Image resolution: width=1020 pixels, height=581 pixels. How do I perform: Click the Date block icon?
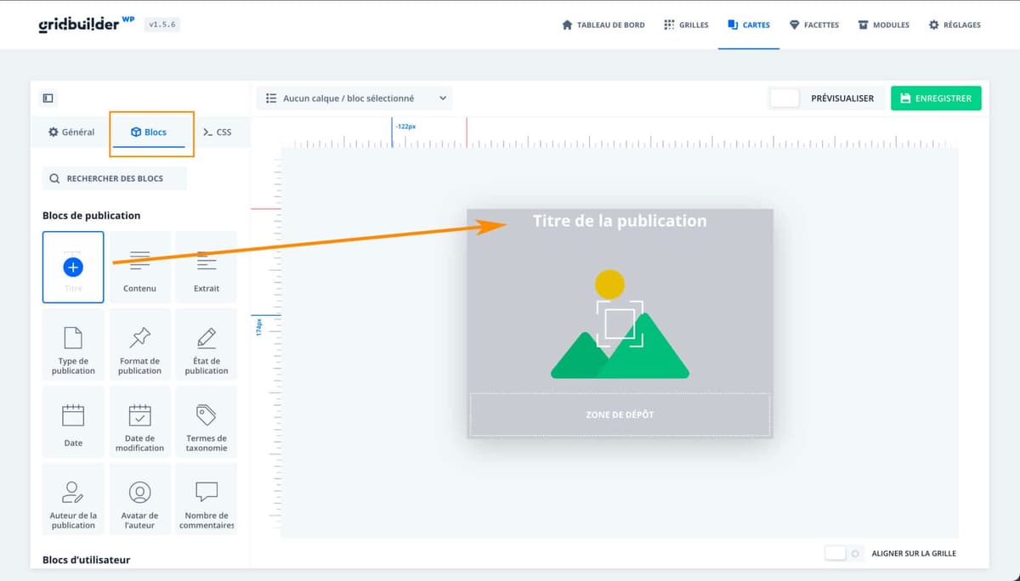pyautogui.click(x=73, y=421)
